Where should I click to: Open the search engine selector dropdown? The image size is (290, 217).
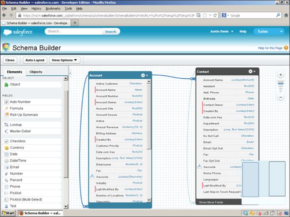click(x=225, y=15)
